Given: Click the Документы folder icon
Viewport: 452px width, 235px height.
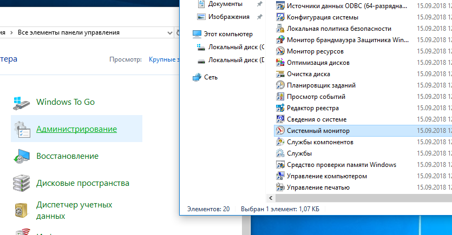Looking at the screenshot, I should point(201,4).
